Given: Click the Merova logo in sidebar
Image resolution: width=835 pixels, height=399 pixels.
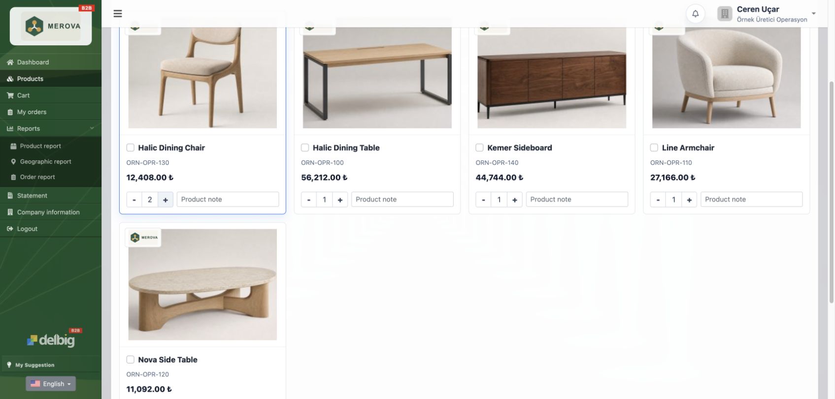Looking at the screenshot, I should [51, 26].
